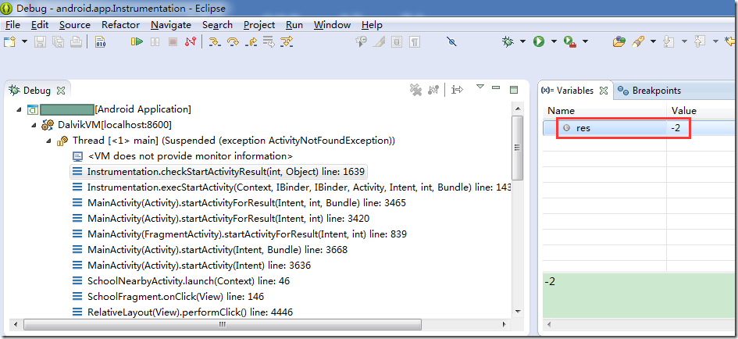738x339 pixels.
Task: Click the instruction stepping mode icon
Action: (457, 90)
